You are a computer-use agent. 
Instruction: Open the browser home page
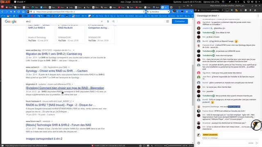23,12
